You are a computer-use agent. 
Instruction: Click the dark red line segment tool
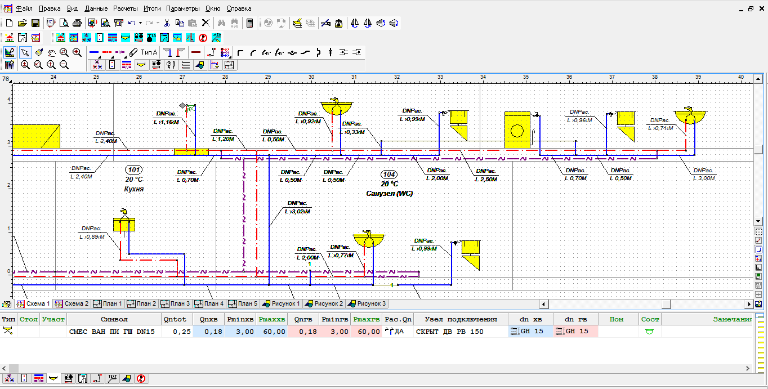[196, 52]
